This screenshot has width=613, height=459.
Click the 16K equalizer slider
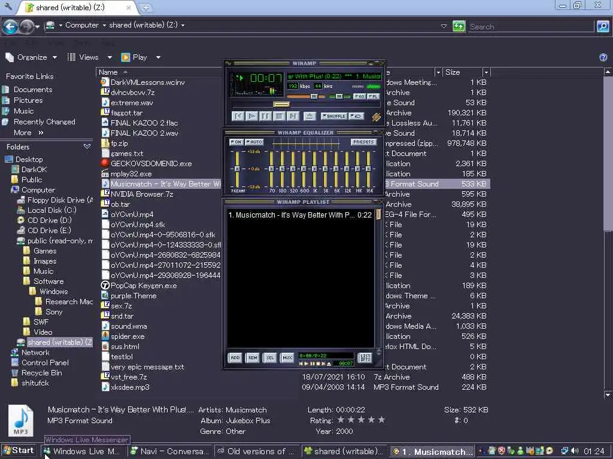tap(368, 169)
